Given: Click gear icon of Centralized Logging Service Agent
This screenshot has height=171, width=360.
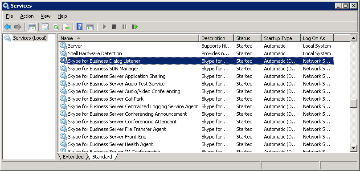Looking at the screenshot, I should 64,106.
